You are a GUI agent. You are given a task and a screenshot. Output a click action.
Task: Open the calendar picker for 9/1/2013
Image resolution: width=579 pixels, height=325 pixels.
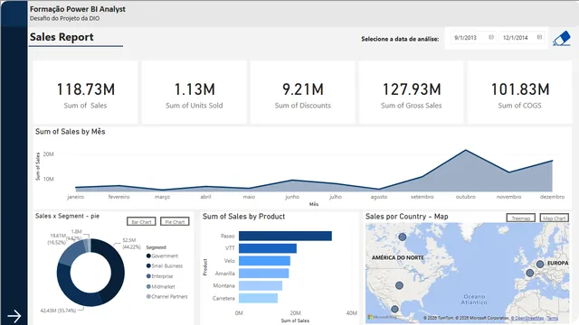[491, 37]
